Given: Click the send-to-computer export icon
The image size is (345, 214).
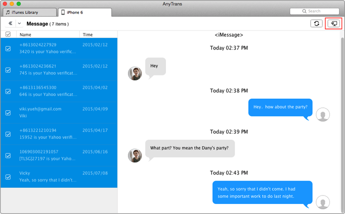Looking at the screenshot, I should coord(334,23).
